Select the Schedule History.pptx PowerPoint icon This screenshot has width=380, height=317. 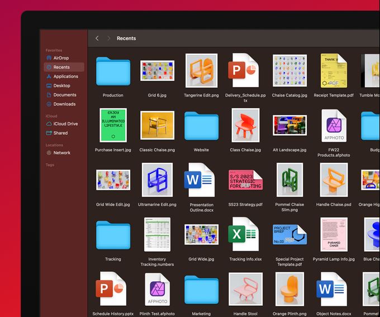pos(111,289)
